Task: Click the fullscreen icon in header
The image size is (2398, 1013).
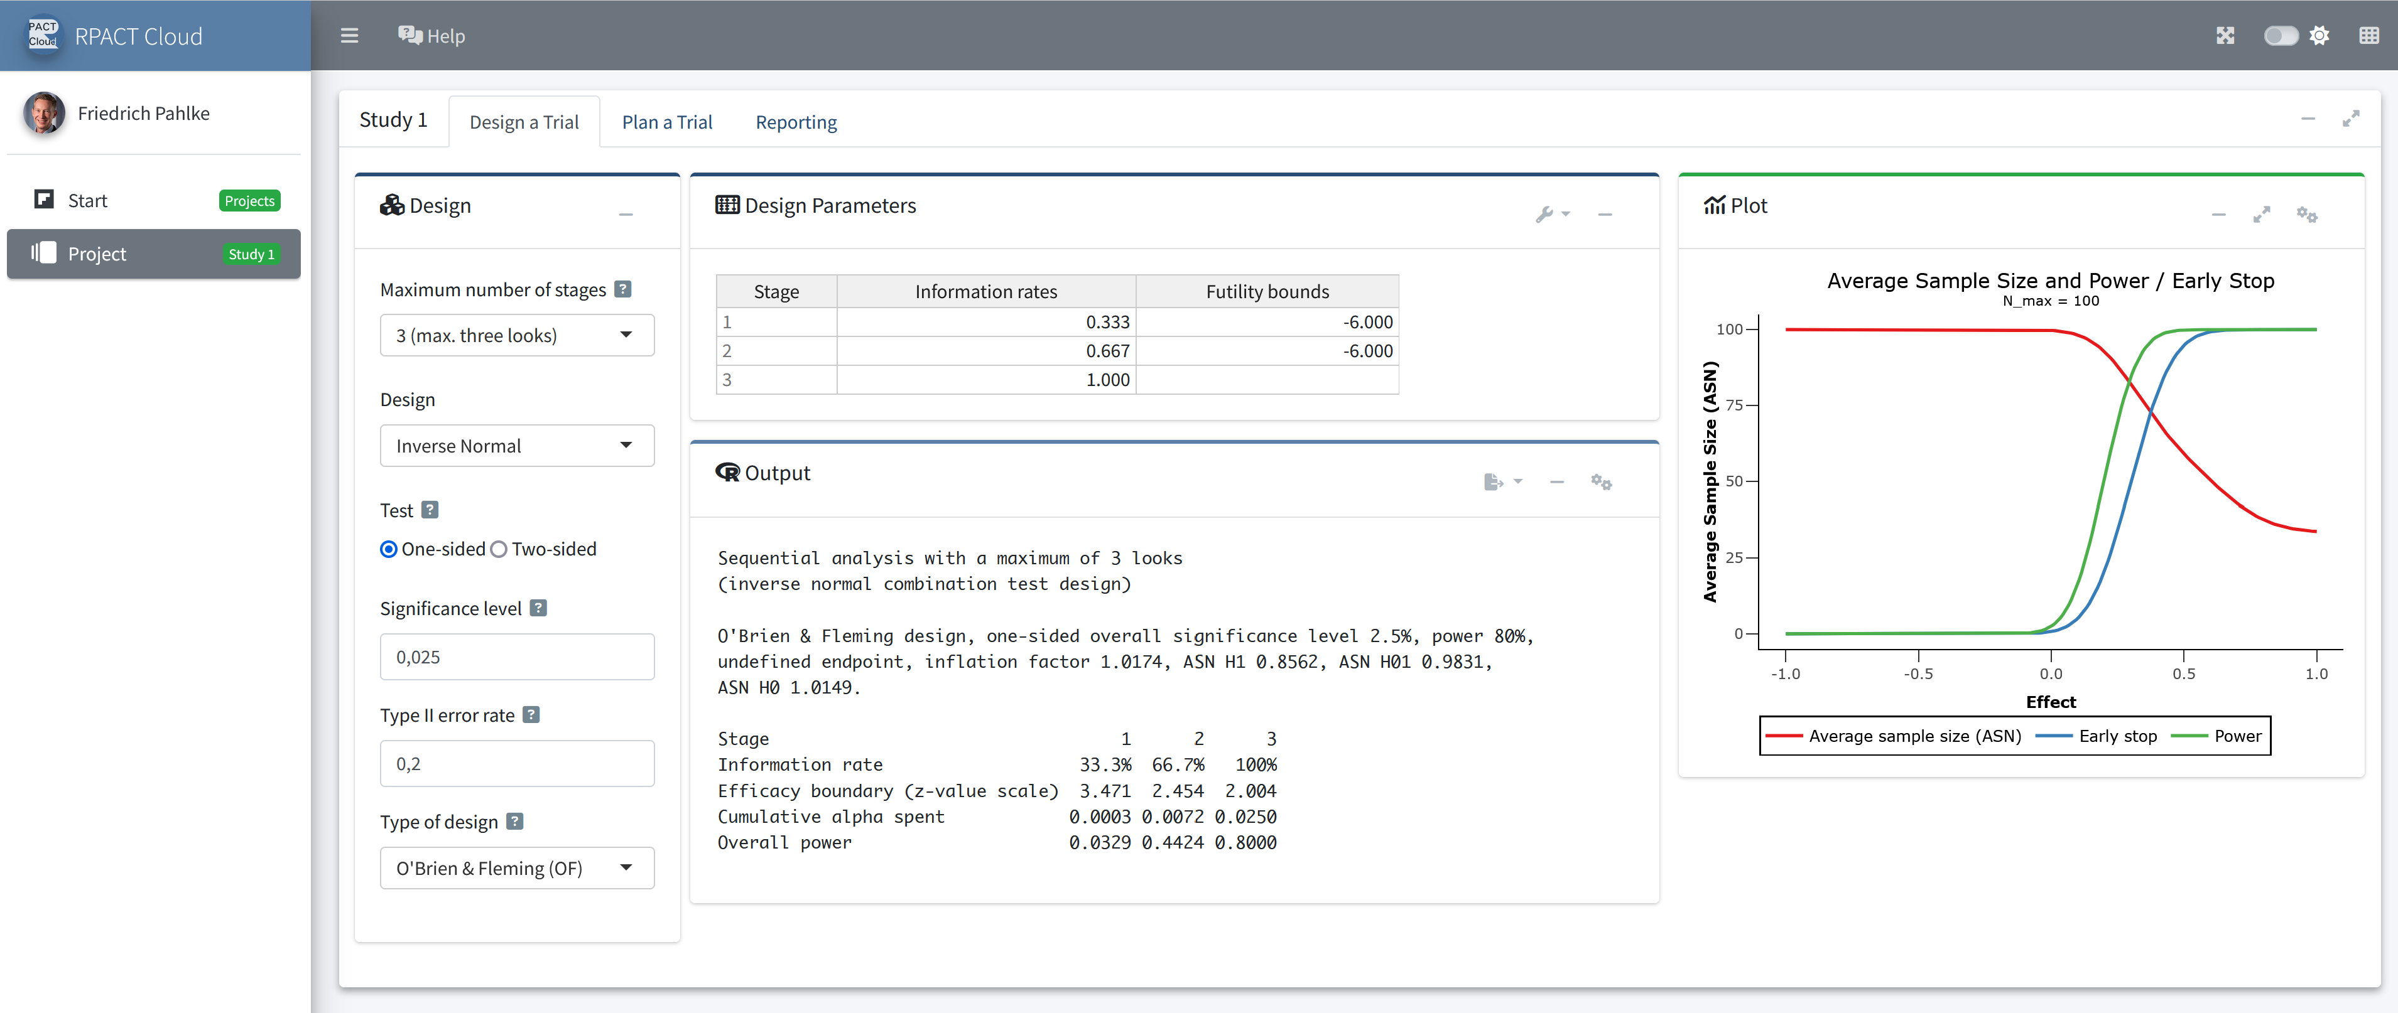Action: click(2225, 35)
